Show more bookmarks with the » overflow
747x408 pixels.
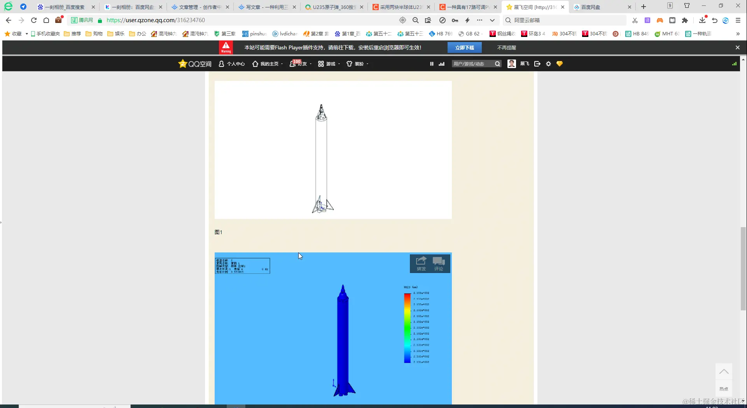tap(738, 34)
